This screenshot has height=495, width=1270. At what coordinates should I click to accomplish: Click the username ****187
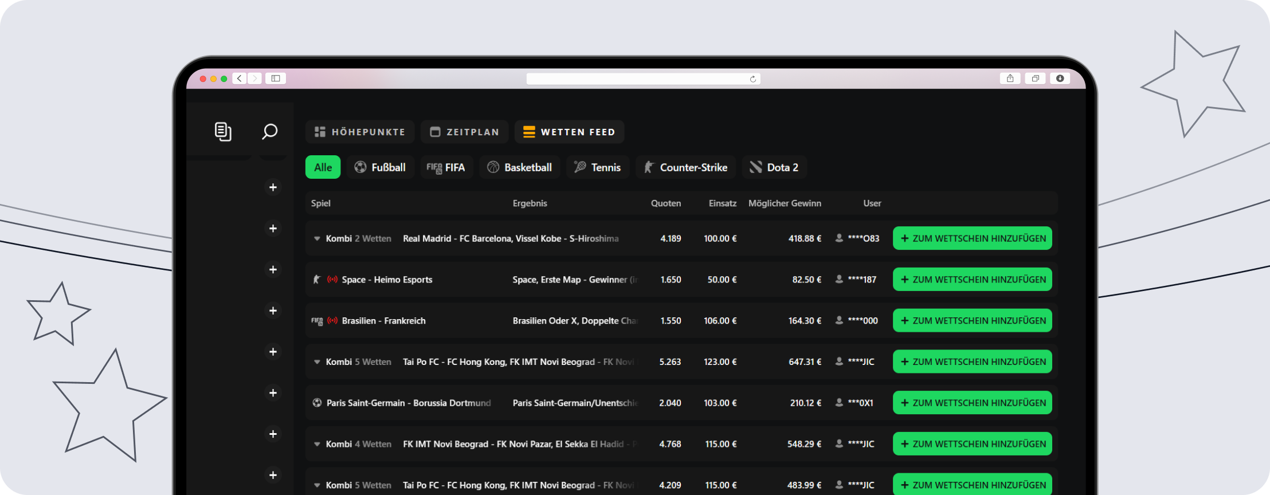click(x=862, y=280)
